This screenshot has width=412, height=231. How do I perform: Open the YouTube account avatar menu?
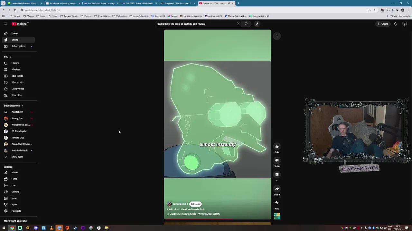click(405, 24)
